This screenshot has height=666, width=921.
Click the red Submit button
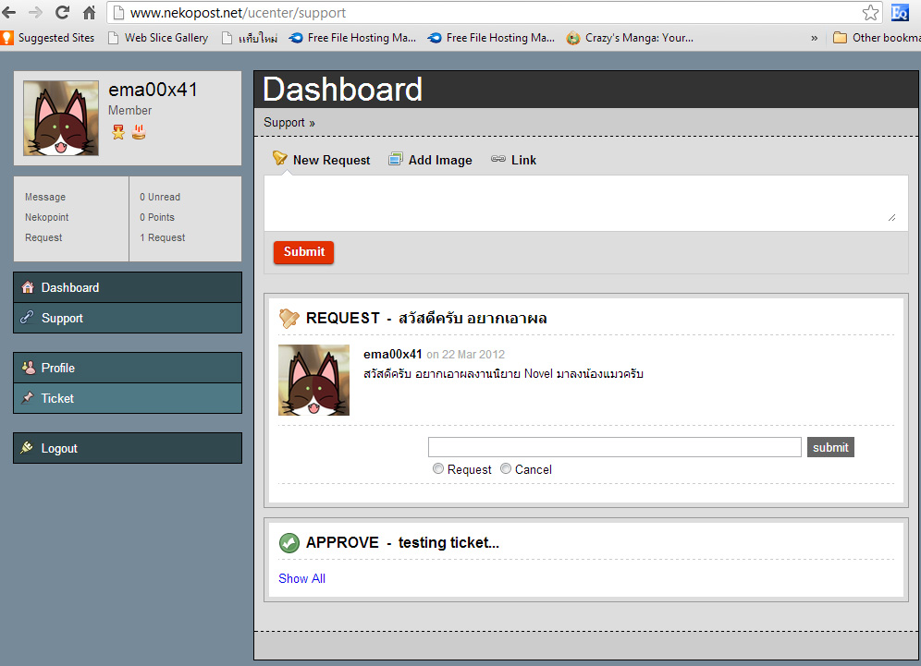click(x=303, y=252)
